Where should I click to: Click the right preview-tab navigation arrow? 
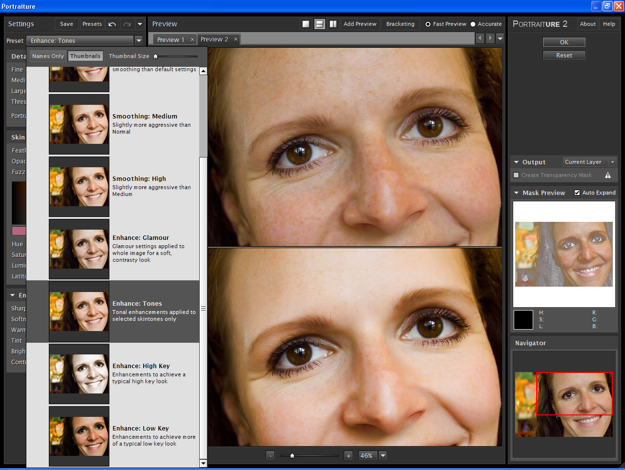point(490,39)
